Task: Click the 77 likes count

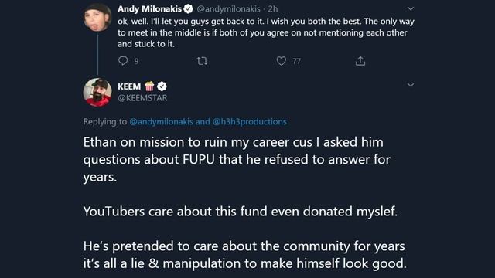Action: pos(297,61)
